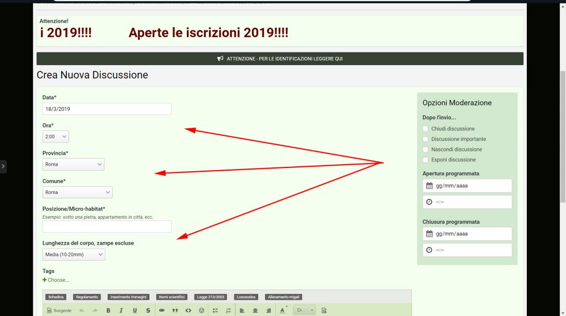Enable the Chiudi discussione checkbox

click(426, 129)
